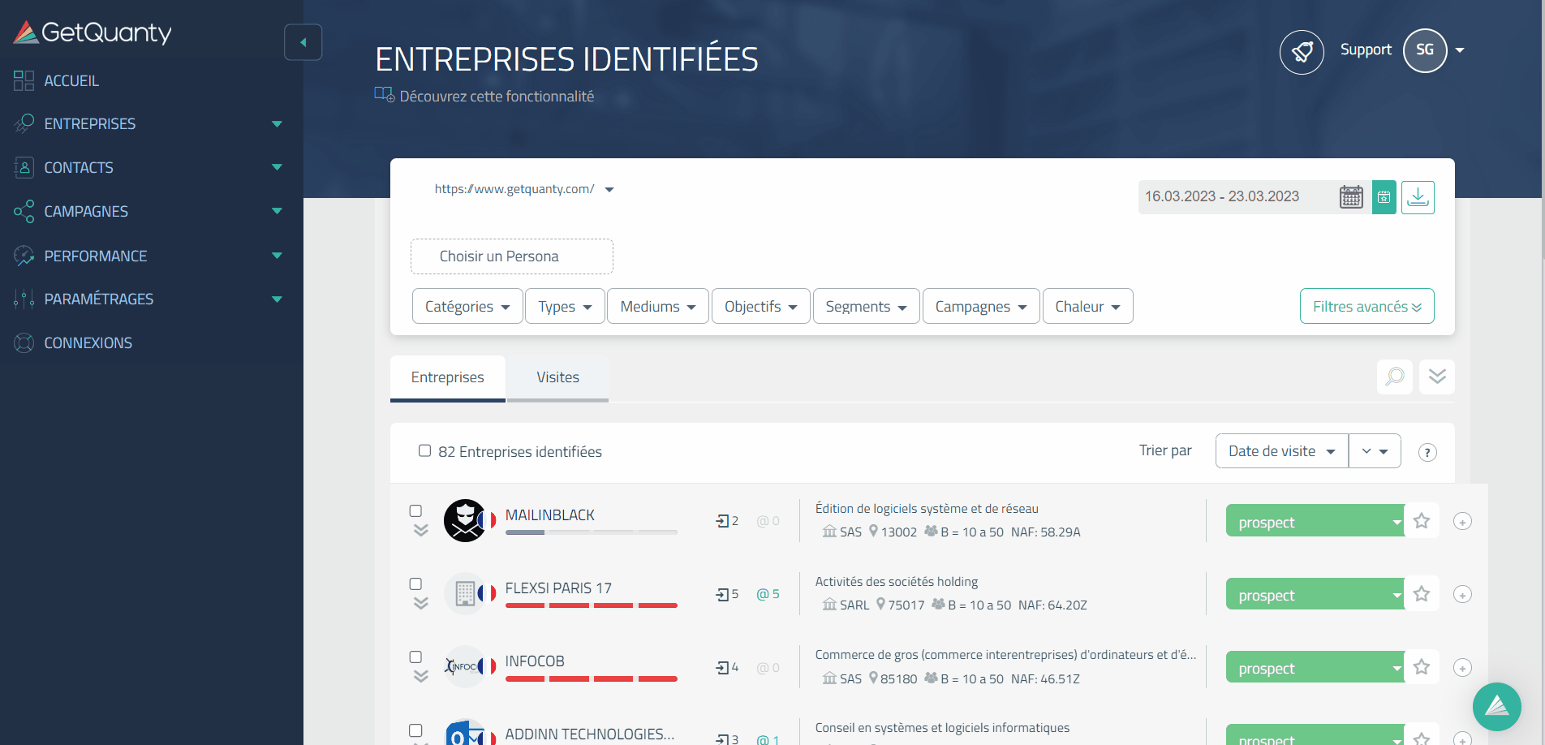The height and width of the screenshot is (745, 1545).
Task: Click the Choisir un Persona button
Action: click(x=512, y=256)
